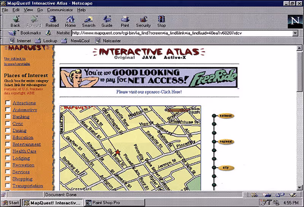Check the Civic checkbox
The height and width of the screenshot is (207, 304).
pos(8,123)
